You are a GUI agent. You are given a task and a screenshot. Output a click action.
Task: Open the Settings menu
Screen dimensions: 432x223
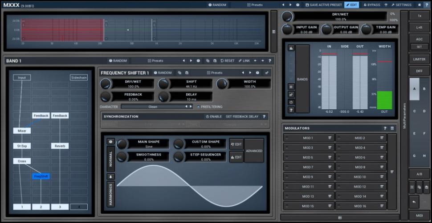tap(401, 5)
